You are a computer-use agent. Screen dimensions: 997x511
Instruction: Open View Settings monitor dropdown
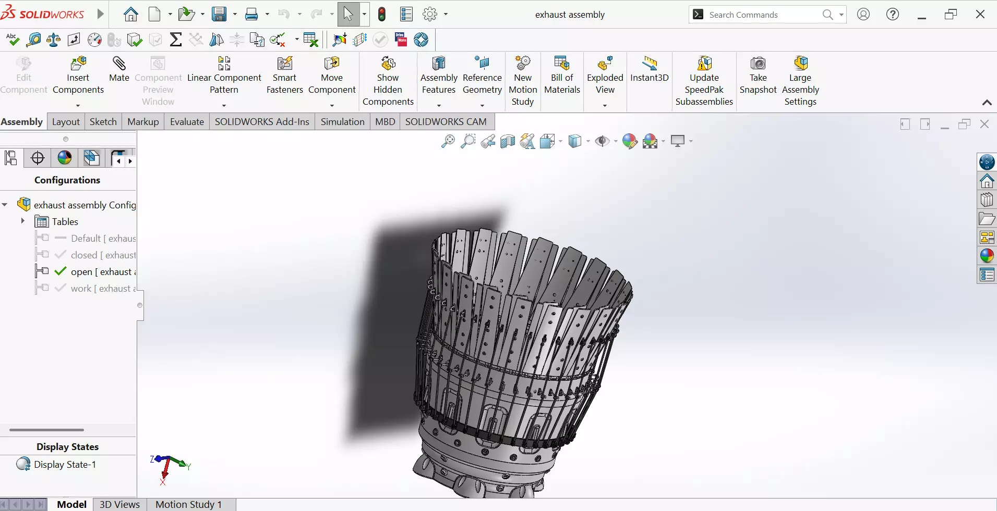tap(691, 141)
